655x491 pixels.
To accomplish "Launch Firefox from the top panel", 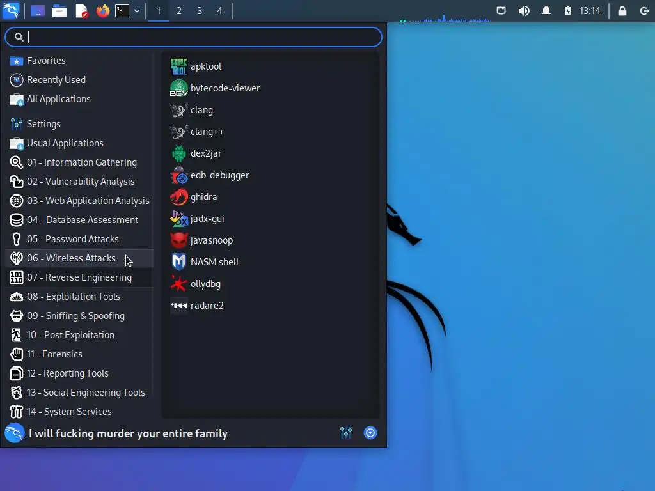I will coord(103,11).
